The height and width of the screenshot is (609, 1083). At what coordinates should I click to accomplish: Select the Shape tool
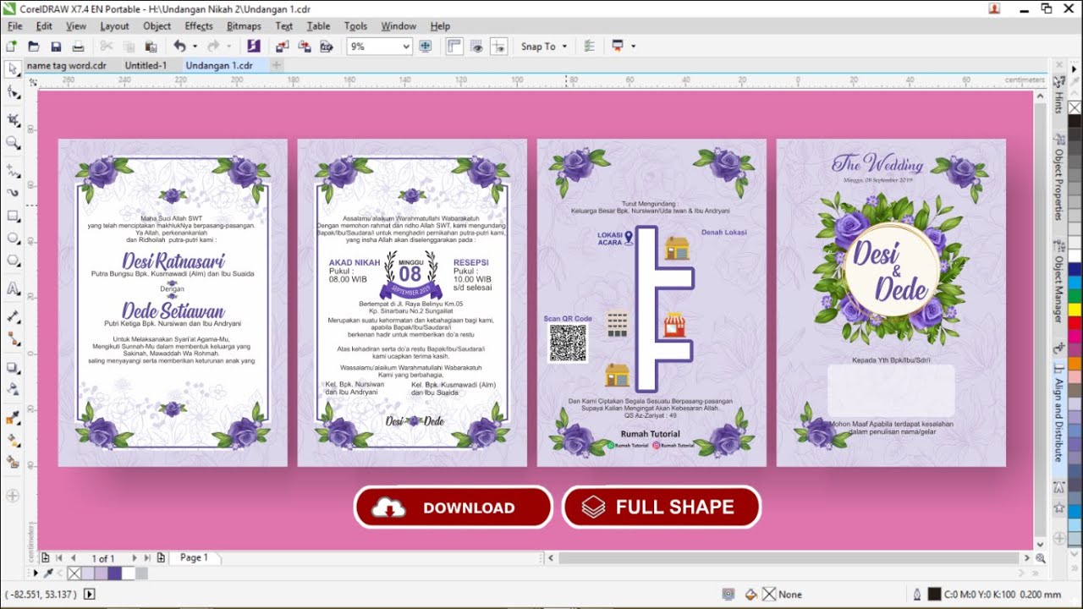click(x=13, y=91)
